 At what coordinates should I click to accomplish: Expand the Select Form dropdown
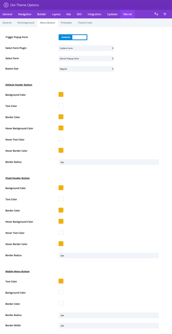point(86,59)
